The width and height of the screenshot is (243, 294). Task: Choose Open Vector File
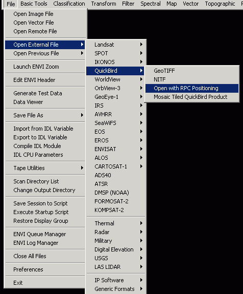(45, 23)
